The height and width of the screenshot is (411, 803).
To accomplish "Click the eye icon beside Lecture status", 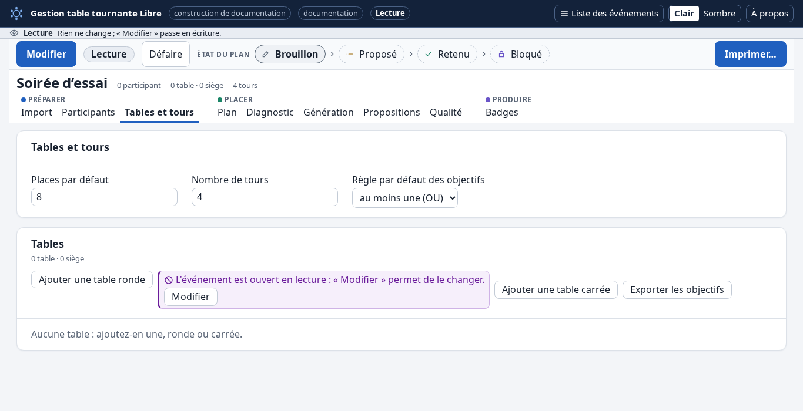I will (x=14, y=33).
